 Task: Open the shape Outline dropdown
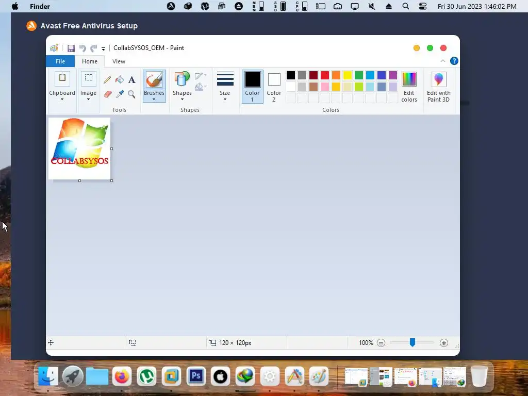pyautogui.click(x=201, y=76)
